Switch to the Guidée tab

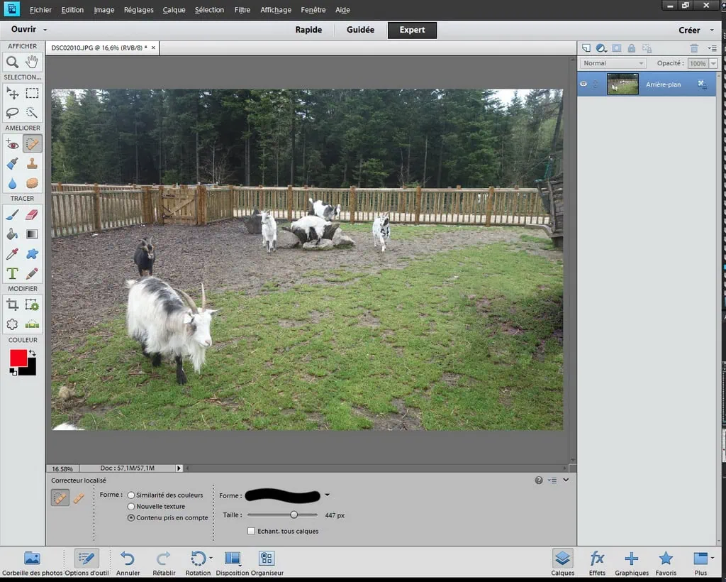click(360, 30)
